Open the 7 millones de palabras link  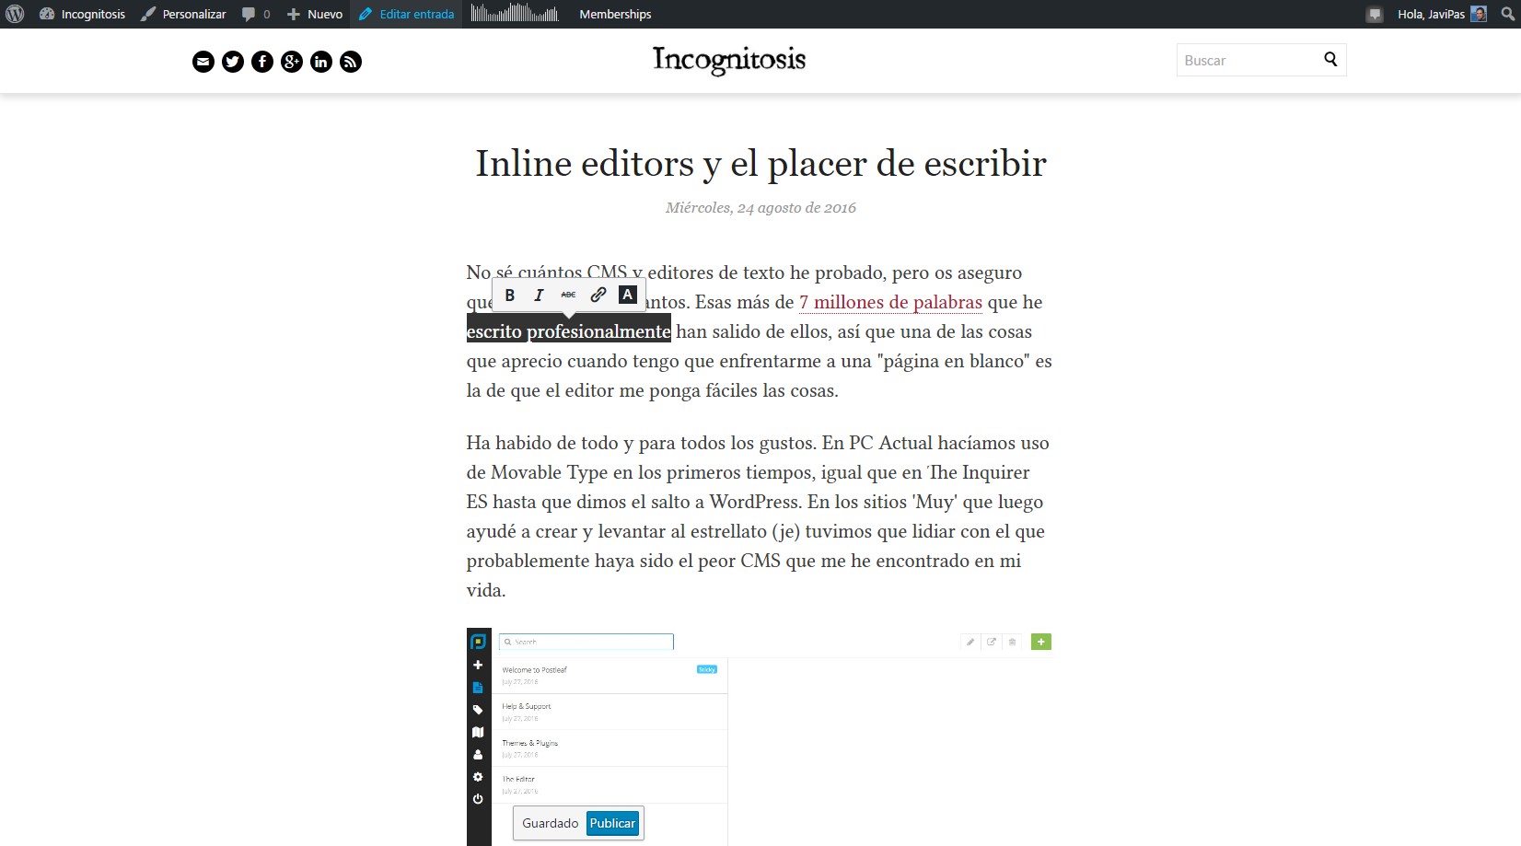click(x=890, y=302)
